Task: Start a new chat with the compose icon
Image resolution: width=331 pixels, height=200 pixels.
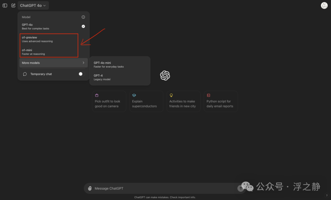Action: (13, 6)
